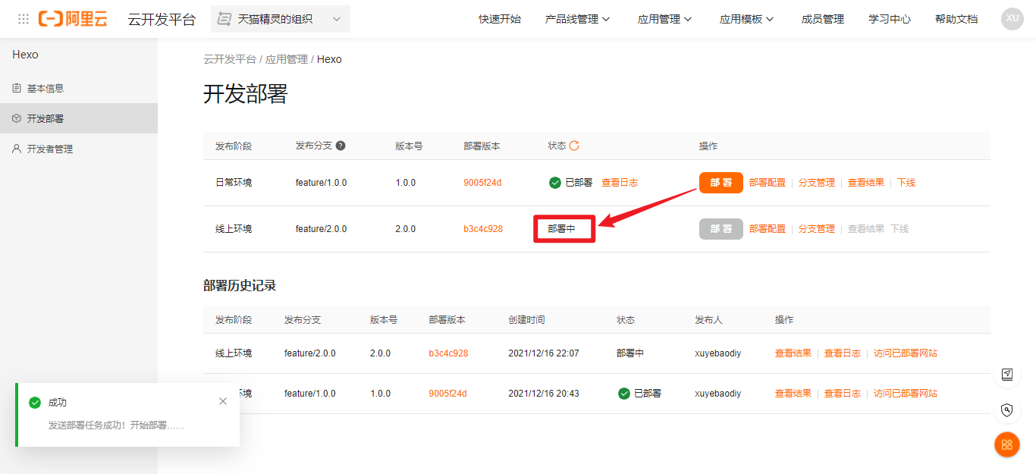Click 2021/12/16 20:43 creation time
Viewport: 1036px width, 474px height.
pos(544,394)
